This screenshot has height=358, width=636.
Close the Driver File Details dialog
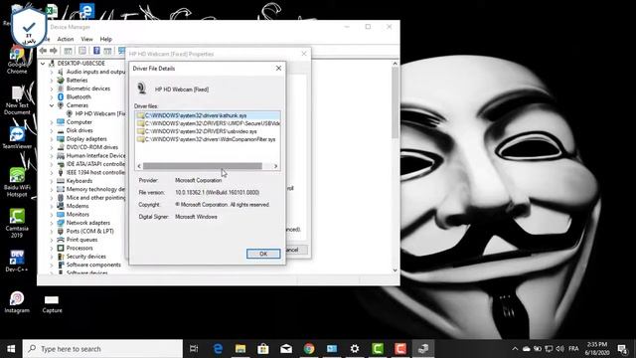click(x=278, y=69)
